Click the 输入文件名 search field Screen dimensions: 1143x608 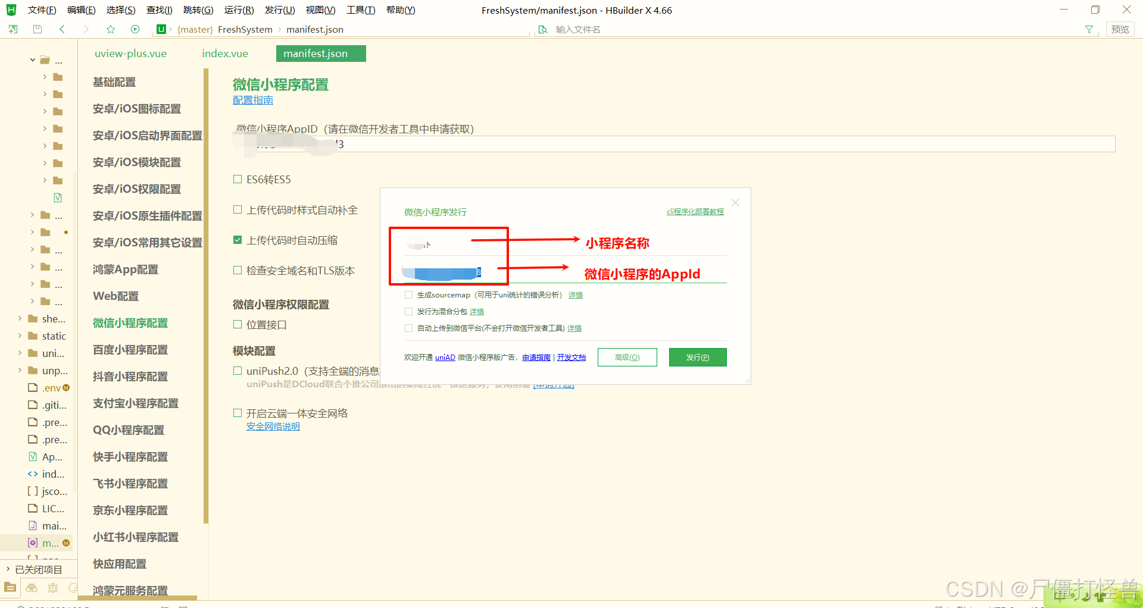(x=816, y=29)
